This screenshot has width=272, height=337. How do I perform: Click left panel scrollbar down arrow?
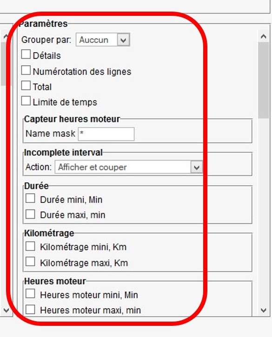pyautogui.click(x=6, y=310)
